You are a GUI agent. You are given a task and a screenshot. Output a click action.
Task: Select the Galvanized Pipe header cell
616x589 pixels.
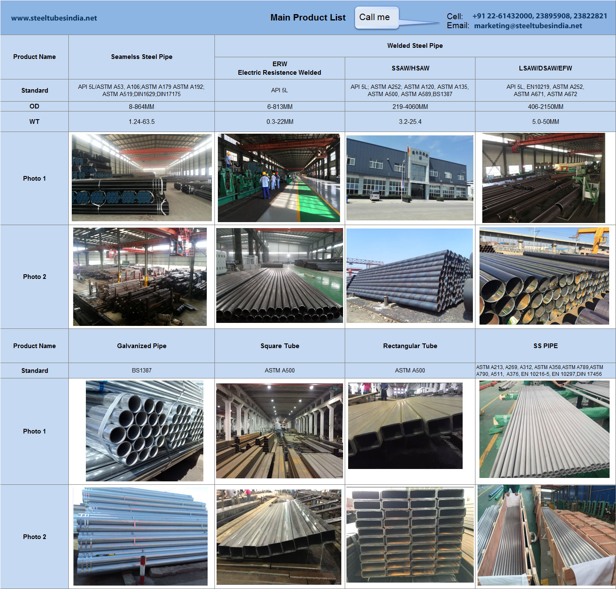(142, 346)
